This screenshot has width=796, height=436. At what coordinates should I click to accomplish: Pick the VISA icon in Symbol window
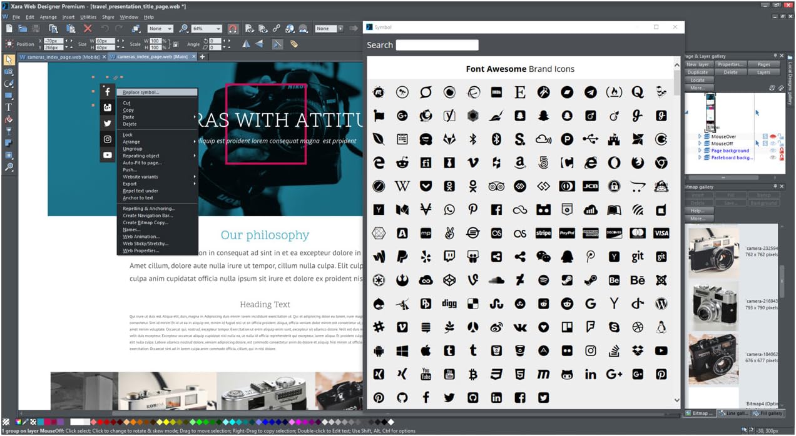661,233
